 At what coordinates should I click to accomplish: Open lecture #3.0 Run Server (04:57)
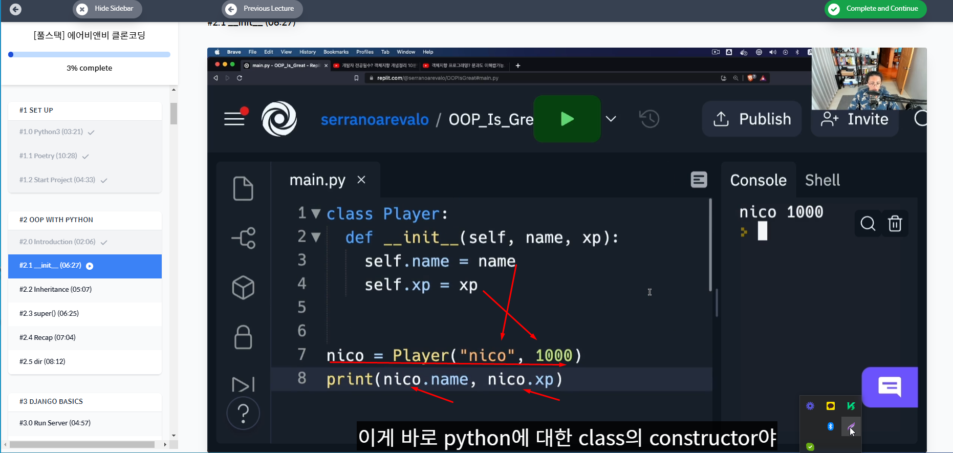pos(85,423)
